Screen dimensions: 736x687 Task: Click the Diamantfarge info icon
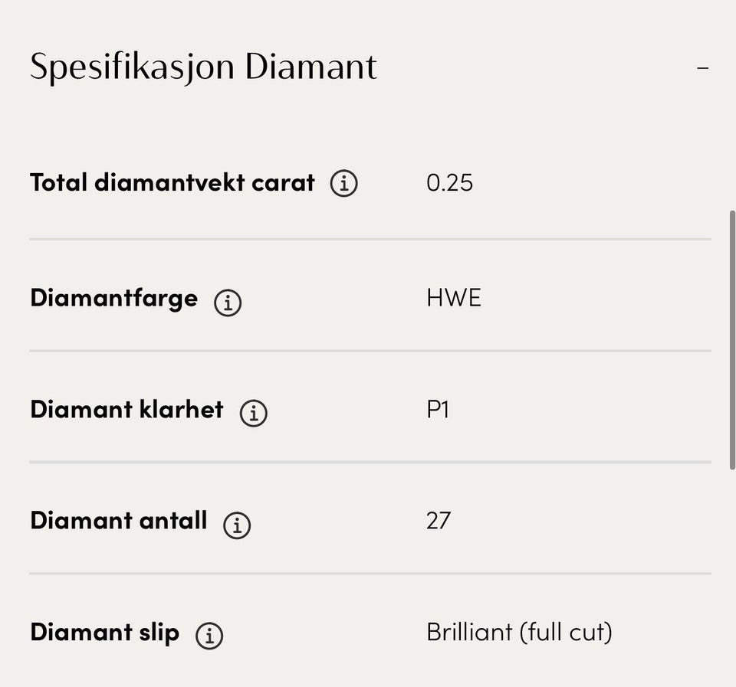point(228,303)
